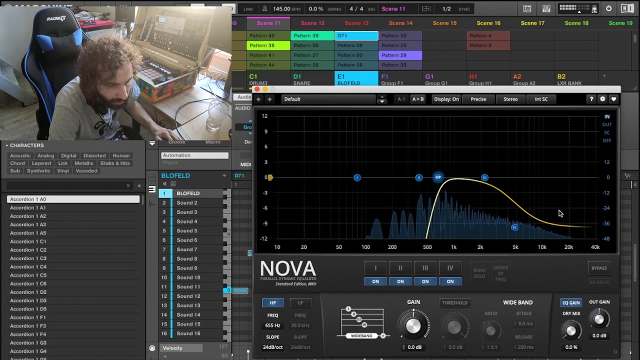The image size is (640, 360).
Task: Adjust the DRY MIX knob
Action: click(x=570, y=330)
